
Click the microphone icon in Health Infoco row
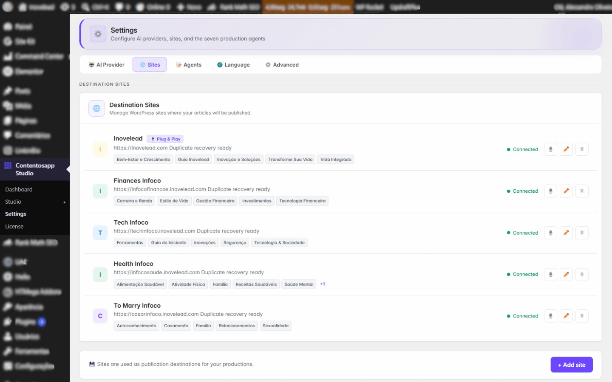click(x=550, y=274)
